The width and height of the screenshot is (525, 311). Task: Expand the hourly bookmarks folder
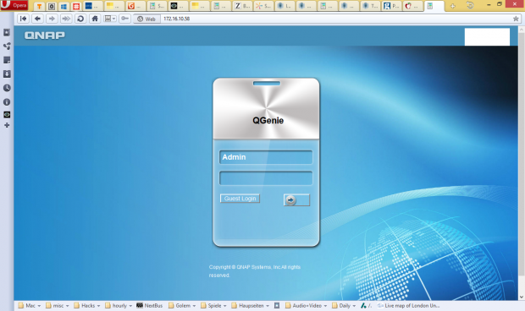pyautogui.click(x=119, y=306)
